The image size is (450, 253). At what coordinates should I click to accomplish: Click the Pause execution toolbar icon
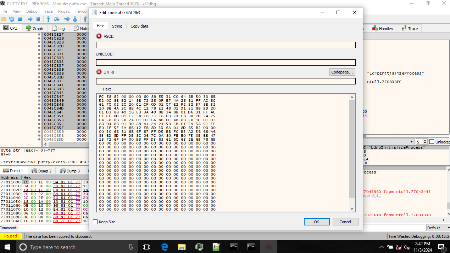tap(38, 19)
